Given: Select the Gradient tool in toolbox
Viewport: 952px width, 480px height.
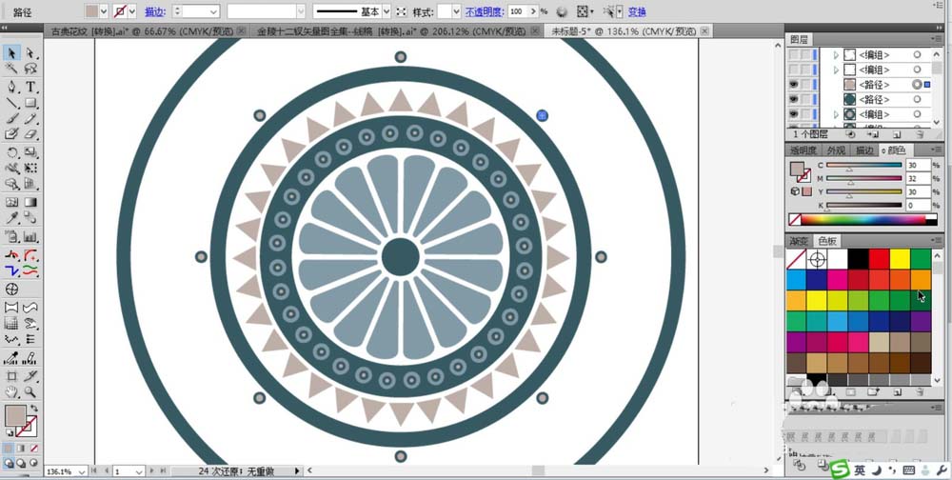Looking at the screenshot, I should pos(30,202).
